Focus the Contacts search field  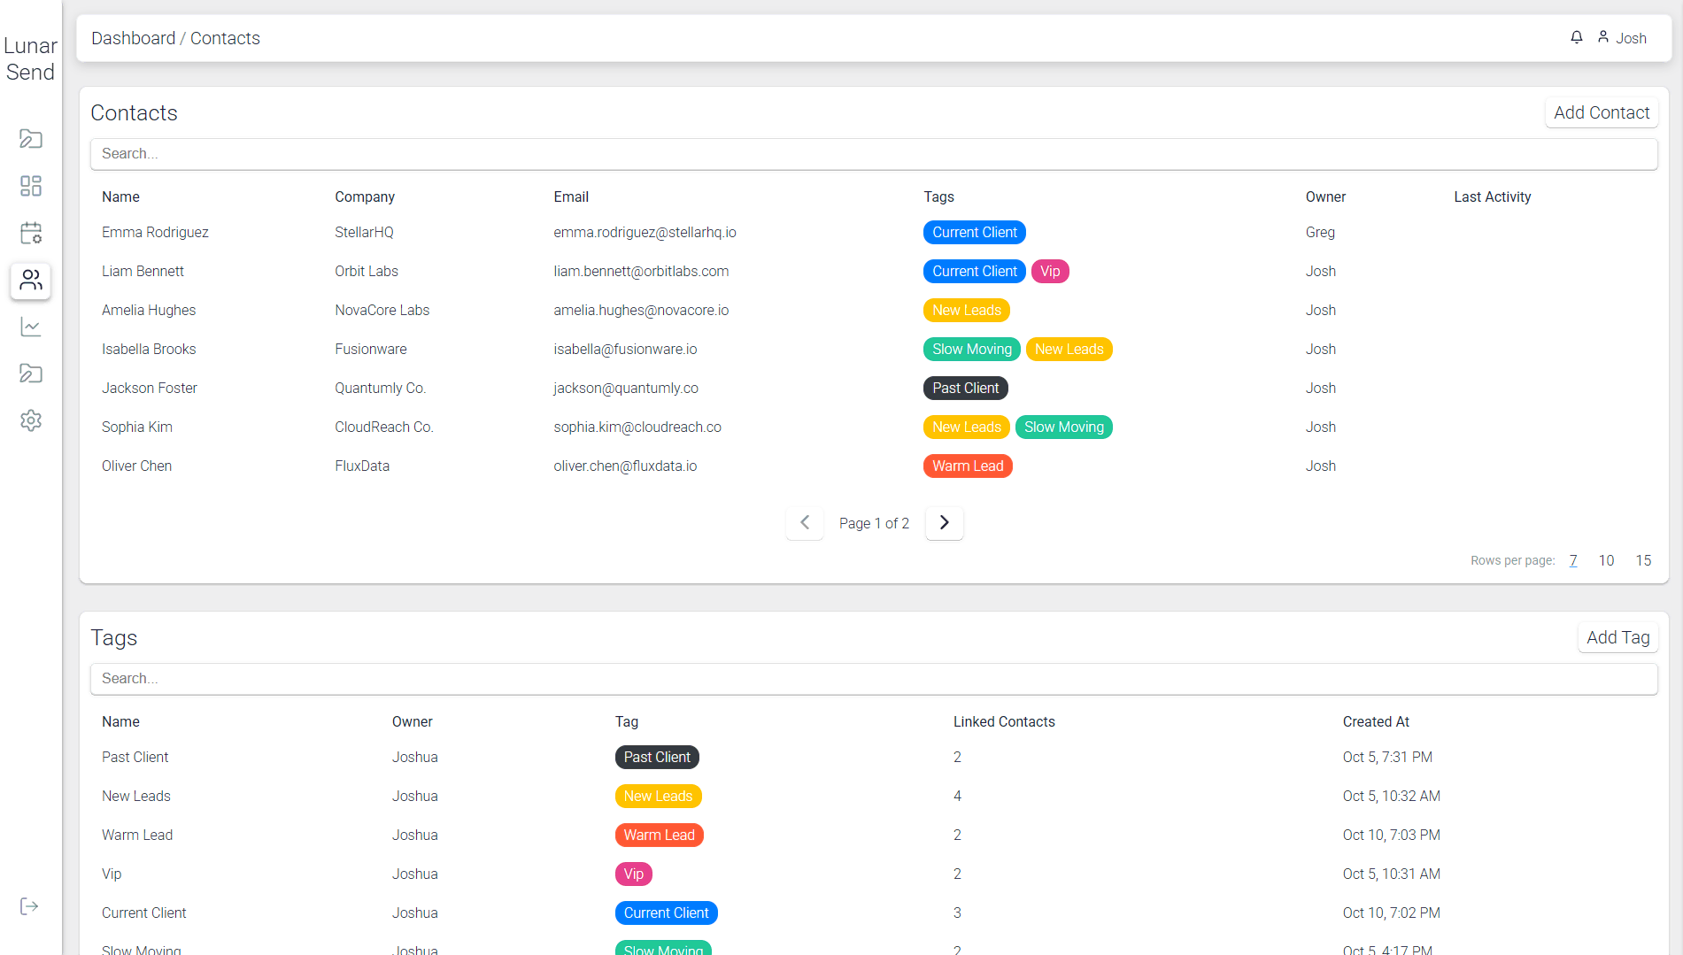[x=873, y=154]
